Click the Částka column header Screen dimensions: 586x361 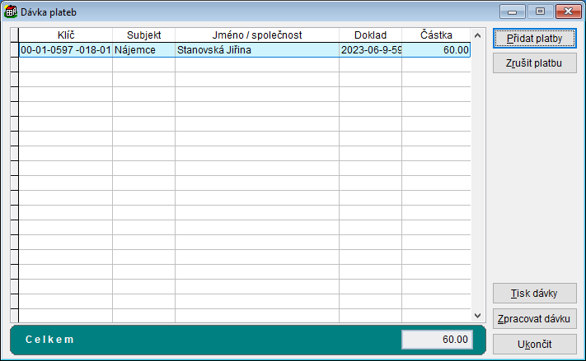point(436,35)
